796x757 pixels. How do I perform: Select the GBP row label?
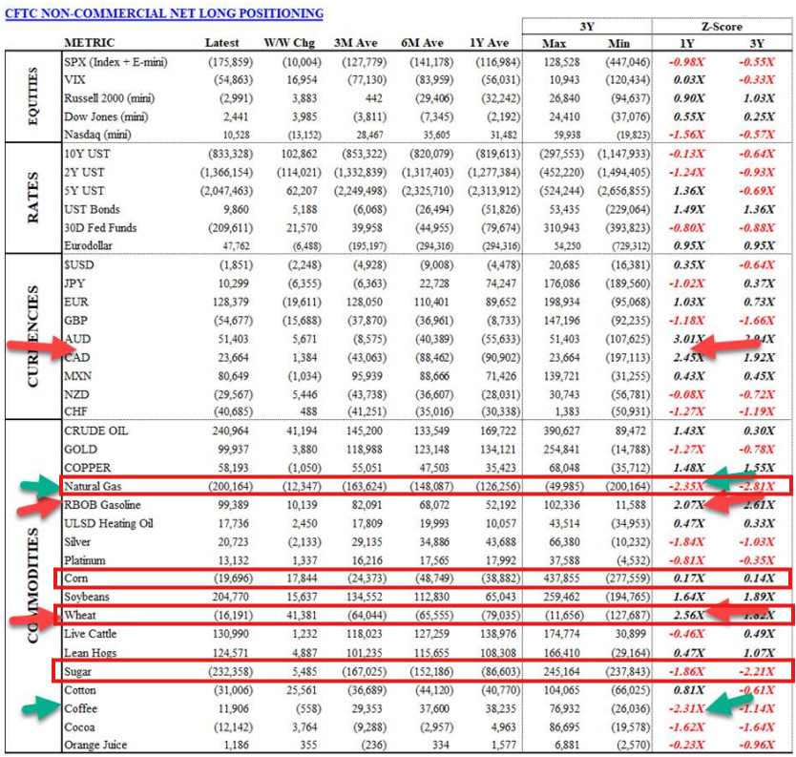click(75, 321)
